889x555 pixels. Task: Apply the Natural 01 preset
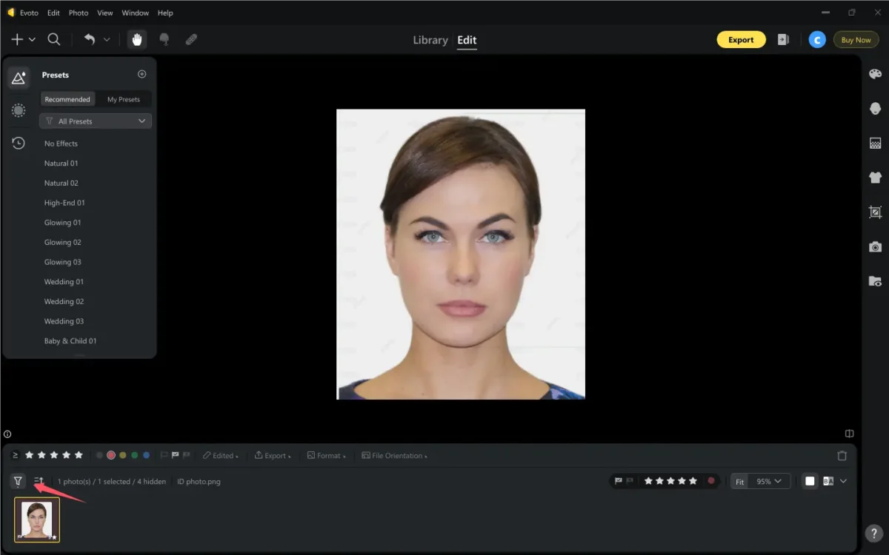coord(61,164)
